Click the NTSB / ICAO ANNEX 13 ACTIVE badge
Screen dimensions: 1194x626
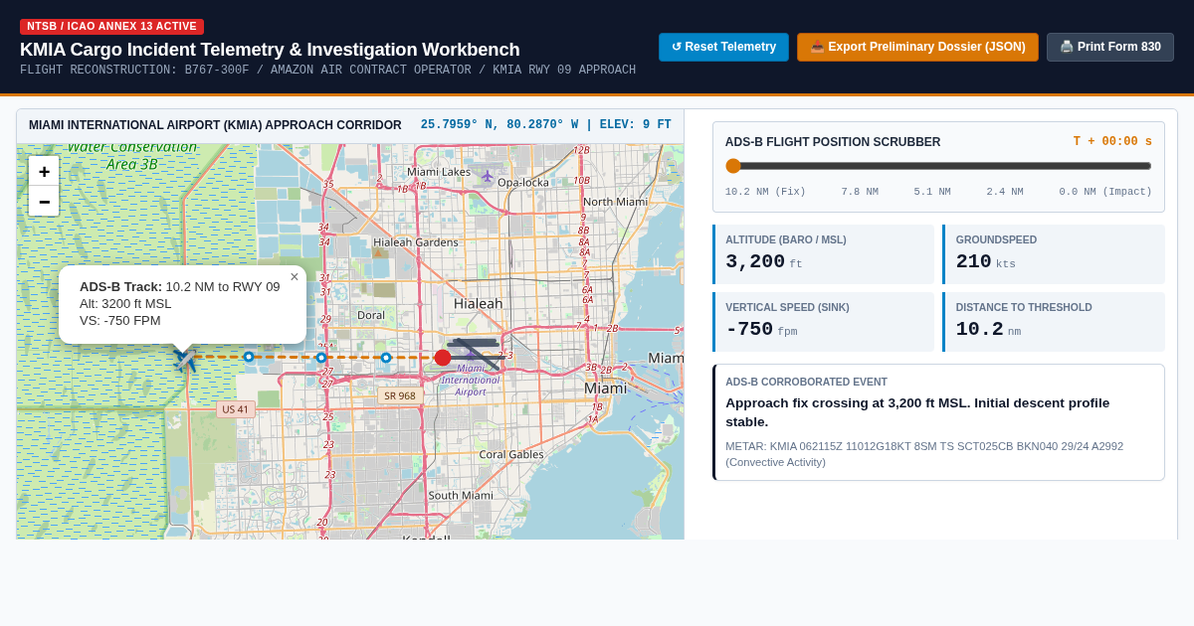pos(111,27)
